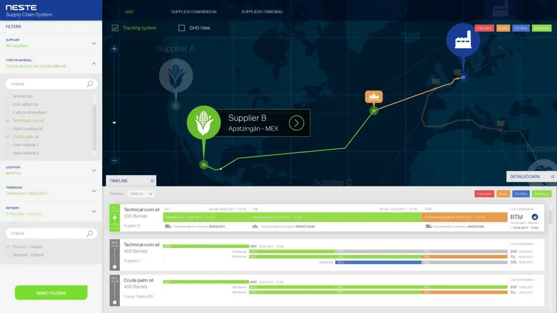Collapse the Detailed Data panel arrows
557x313 pixels.
click(x=553, y=176)
